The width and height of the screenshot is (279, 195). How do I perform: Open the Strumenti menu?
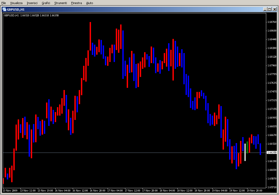pyautogui.click(x=60, y=3)
